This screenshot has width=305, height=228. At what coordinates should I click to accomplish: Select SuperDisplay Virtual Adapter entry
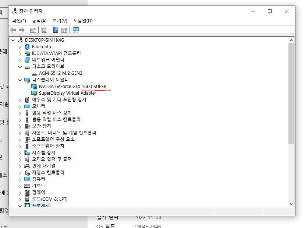(x=67, y=93)
